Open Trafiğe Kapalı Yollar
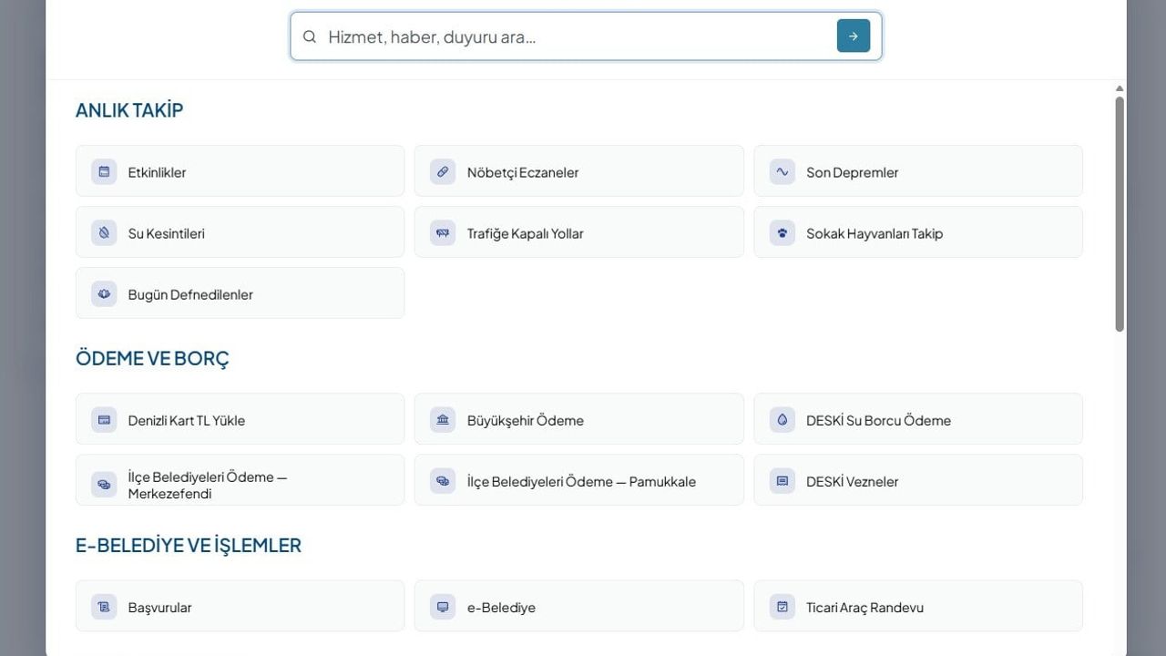This screenshot has width=1166, height=656. tap(579, 232)
